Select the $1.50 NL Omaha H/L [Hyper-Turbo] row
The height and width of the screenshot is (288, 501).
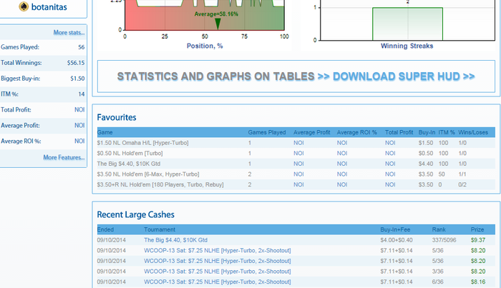[x=296, y=143]
